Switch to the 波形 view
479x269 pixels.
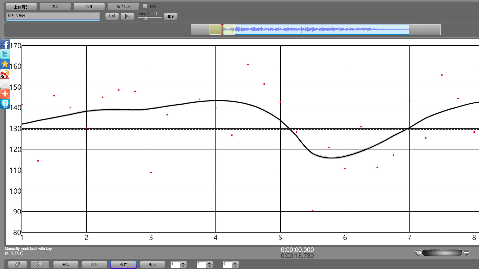55,6
